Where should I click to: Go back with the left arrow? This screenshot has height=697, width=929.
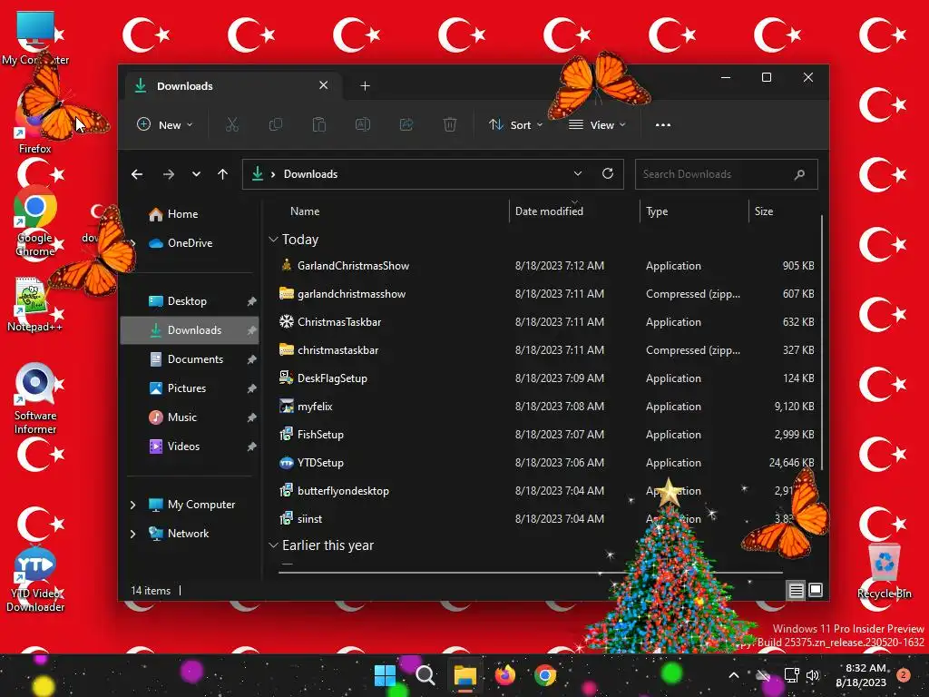pyautogui.click(x=137, y=174)
